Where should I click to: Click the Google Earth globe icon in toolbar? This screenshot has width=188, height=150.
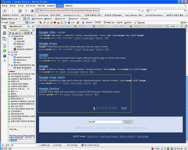point(69,22)
